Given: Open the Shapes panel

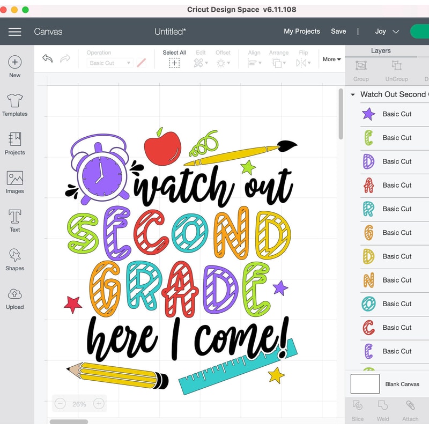Looking at the screenshot, I should point(14,258).
